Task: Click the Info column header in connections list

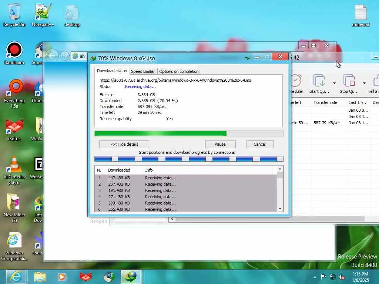Action: 149,170
